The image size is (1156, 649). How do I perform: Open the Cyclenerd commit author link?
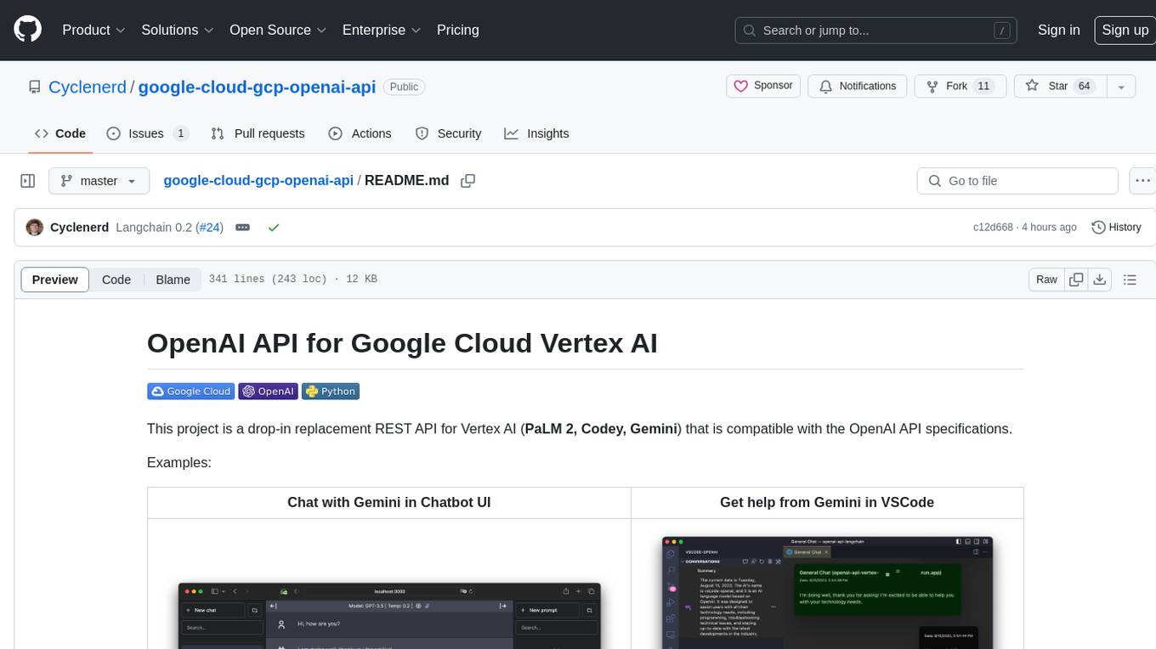coord(80,228)
